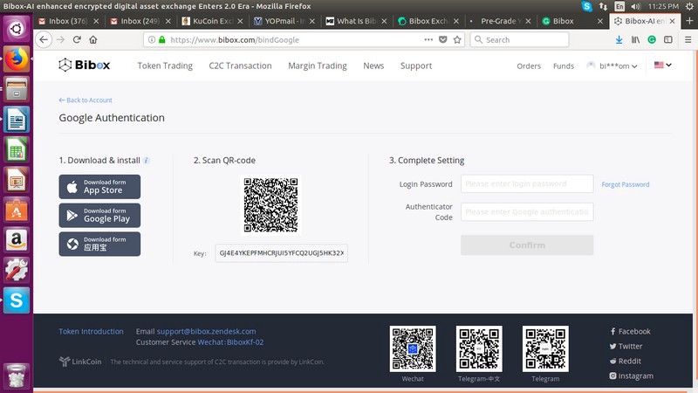Click the Bibox logo
The width and height of the screenshot is (698, 393).
tap(84, 65)
